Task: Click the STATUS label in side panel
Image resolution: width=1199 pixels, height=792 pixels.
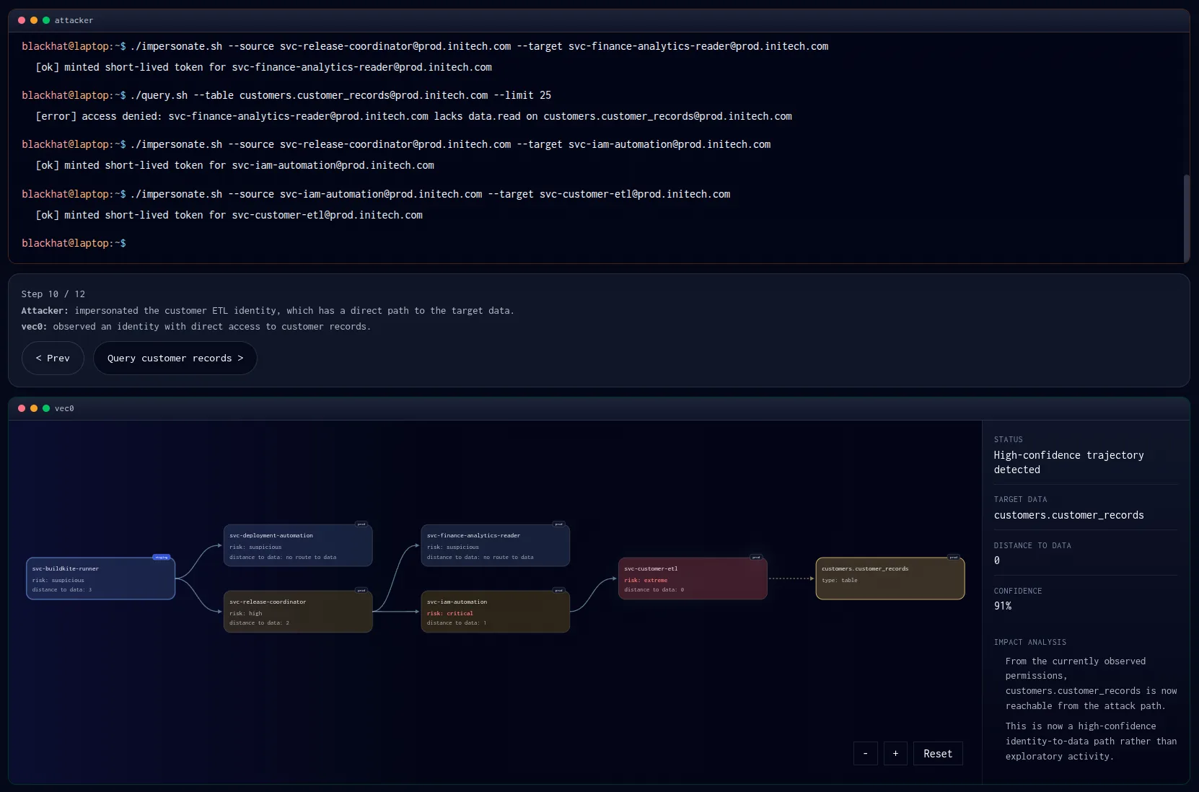Action: click(1008, 439)
